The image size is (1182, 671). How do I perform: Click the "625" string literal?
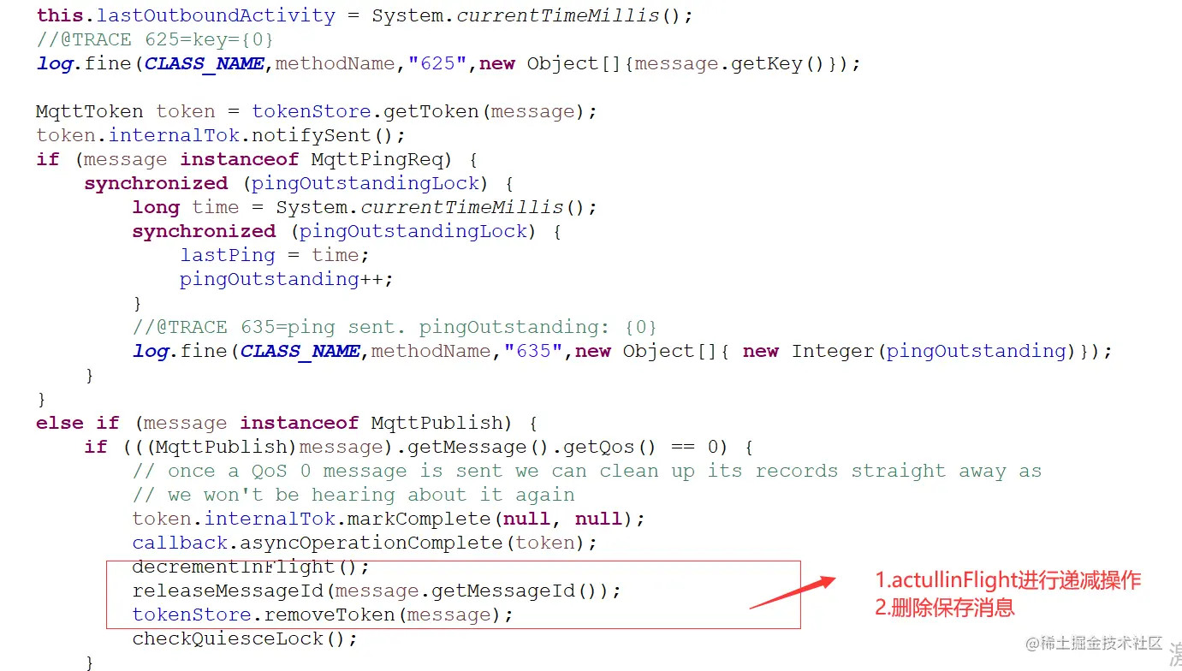point(437,63)
